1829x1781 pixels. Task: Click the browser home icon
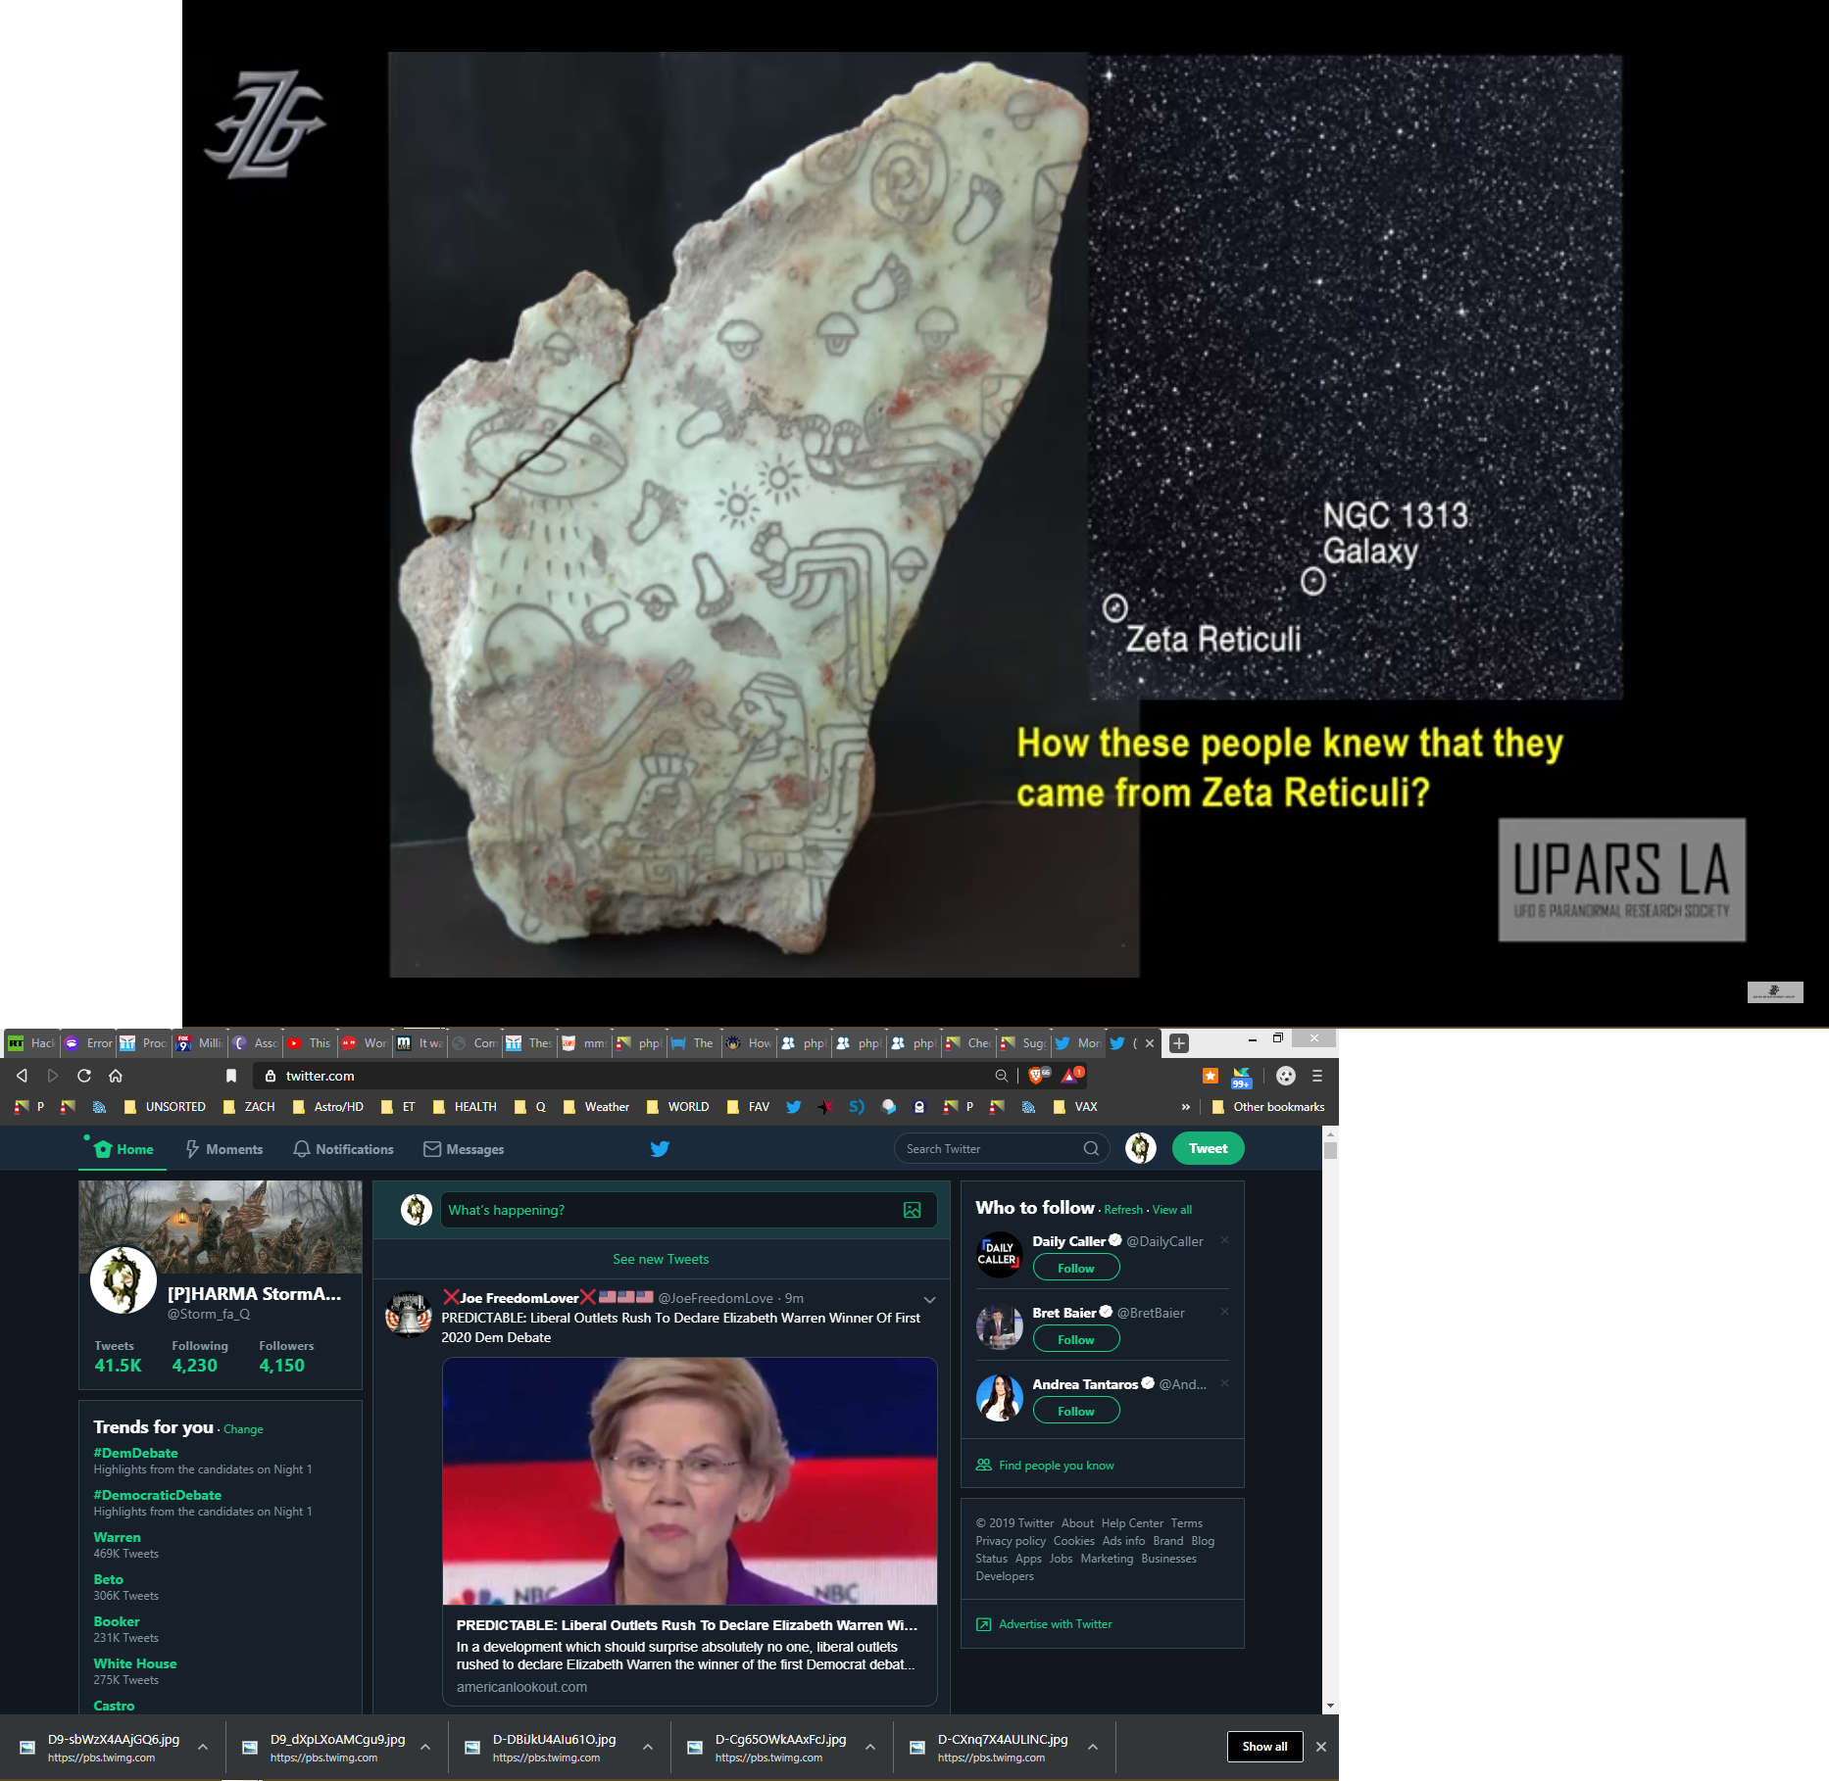pos(116,1076)
